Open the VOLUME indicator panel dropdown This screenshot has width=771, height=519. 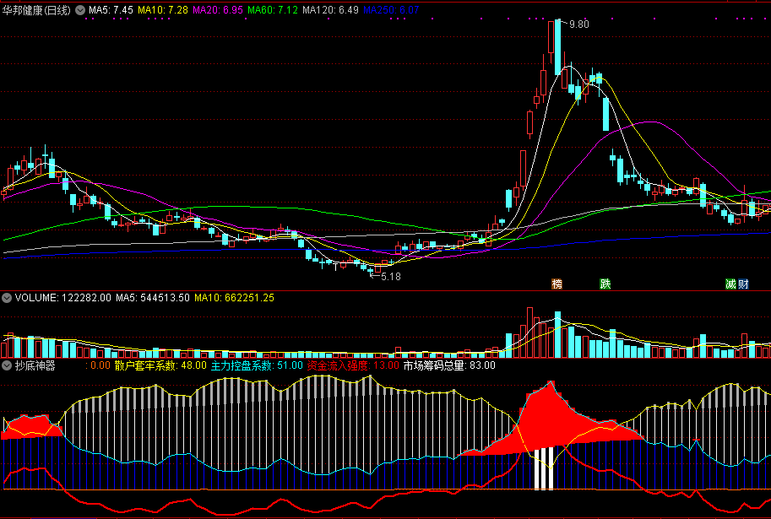(7, 298)
